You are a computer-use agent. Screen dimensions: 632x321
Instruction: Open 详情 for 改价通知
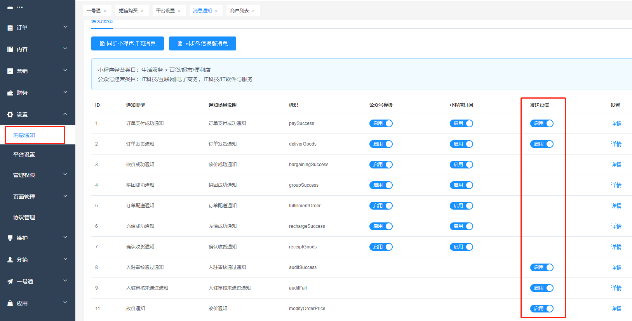coord(616,309)
